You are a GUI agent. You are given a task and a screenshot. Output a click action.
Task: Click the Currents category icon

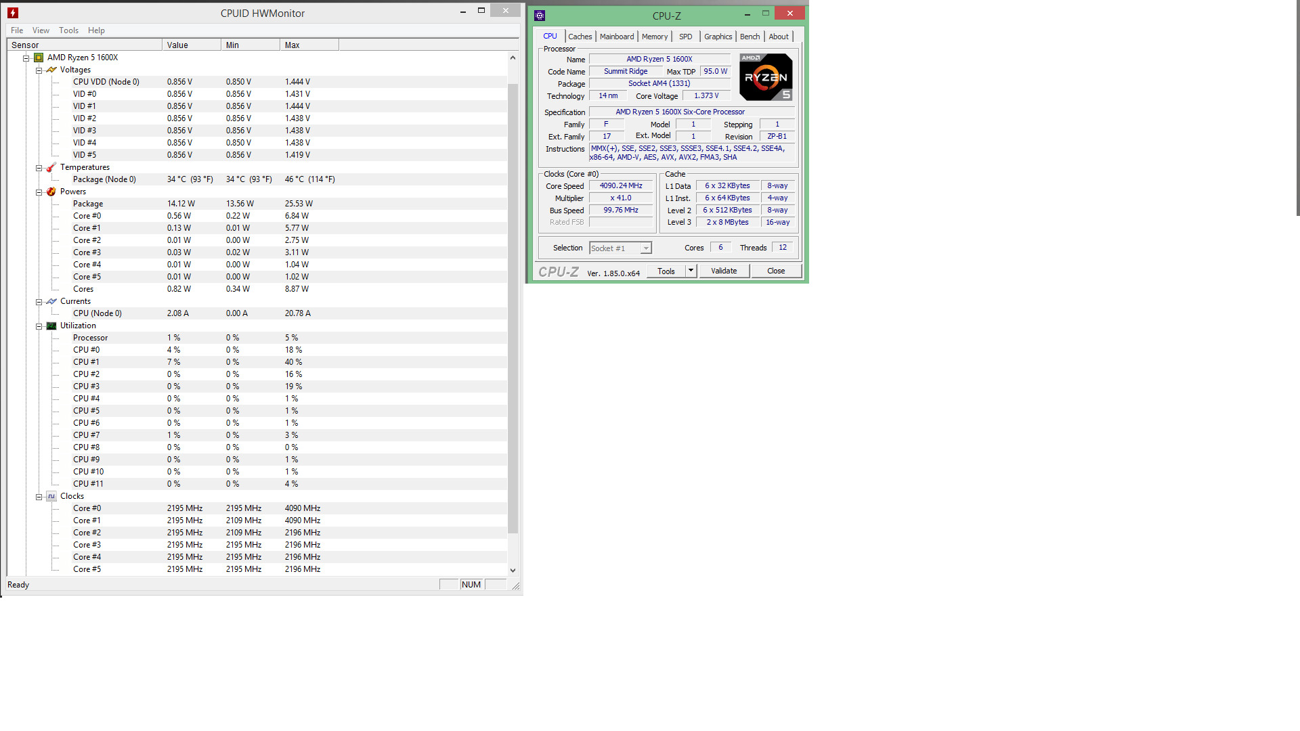51,301
